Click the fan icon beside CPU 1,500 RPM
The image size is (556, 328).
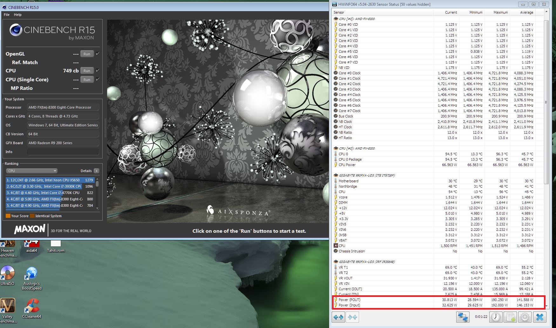pyautogui.click(x=336, y=246)
